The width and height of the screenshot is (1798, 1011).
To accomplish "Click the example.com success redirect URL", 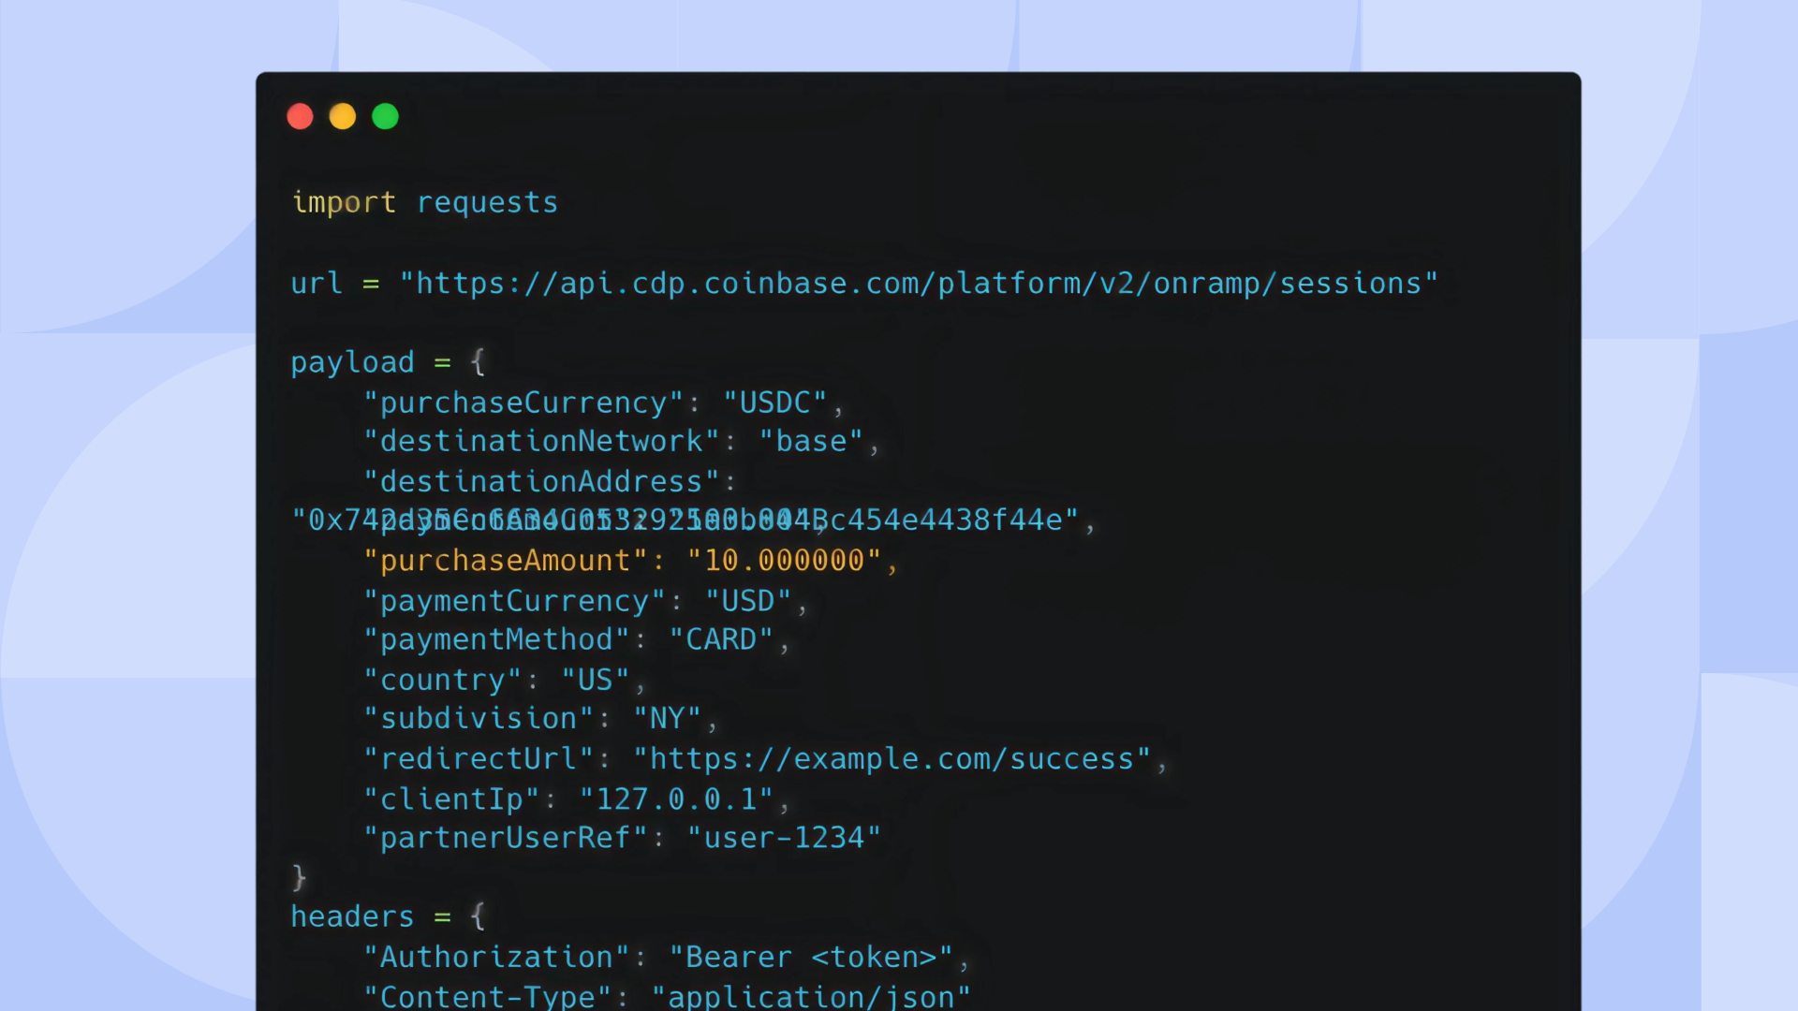I will click(x=892, y=759).
